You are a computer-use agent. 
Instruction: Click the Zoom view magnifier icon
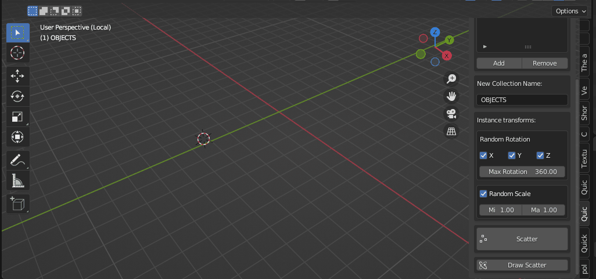451,78
